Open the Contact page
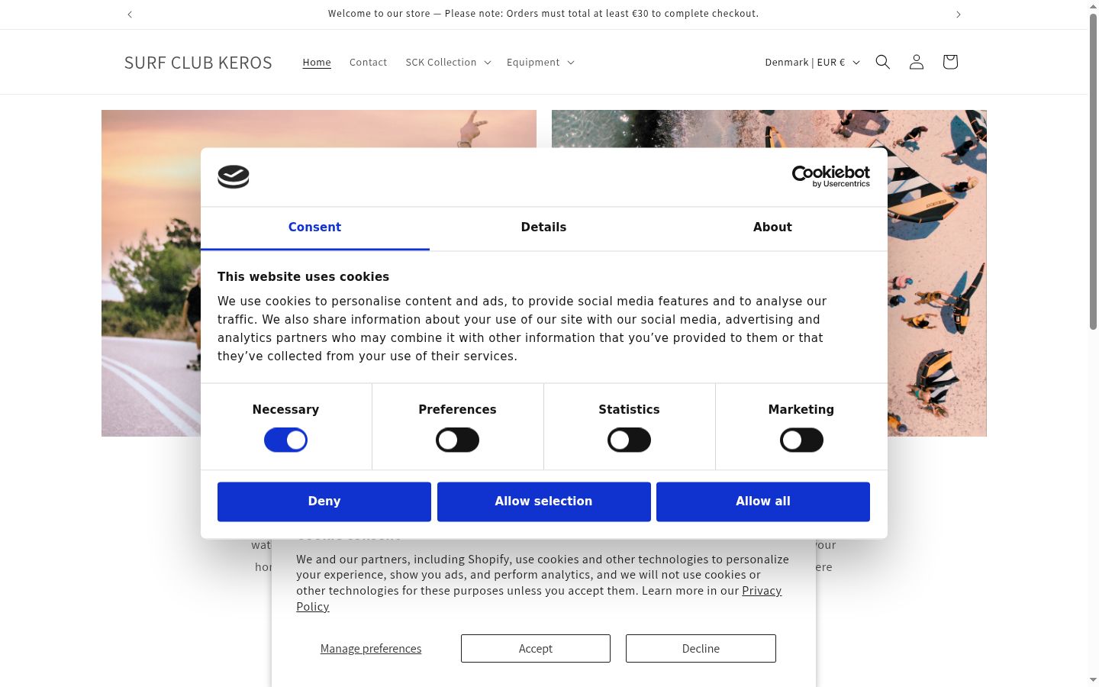This screenshot has height=687, width=1099. (x=368, y=62)
